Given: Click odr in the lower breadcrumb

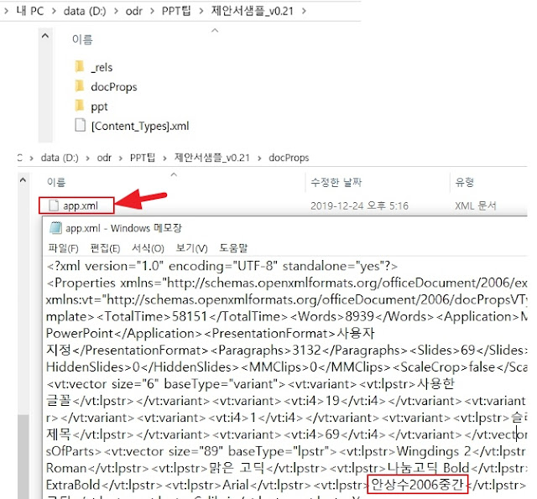Looking at the screenshot, I should point(104,158).
